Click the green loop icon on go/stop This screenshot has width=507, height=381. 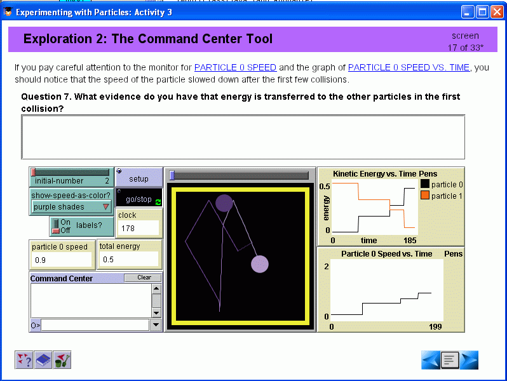(x=158, y=201)
